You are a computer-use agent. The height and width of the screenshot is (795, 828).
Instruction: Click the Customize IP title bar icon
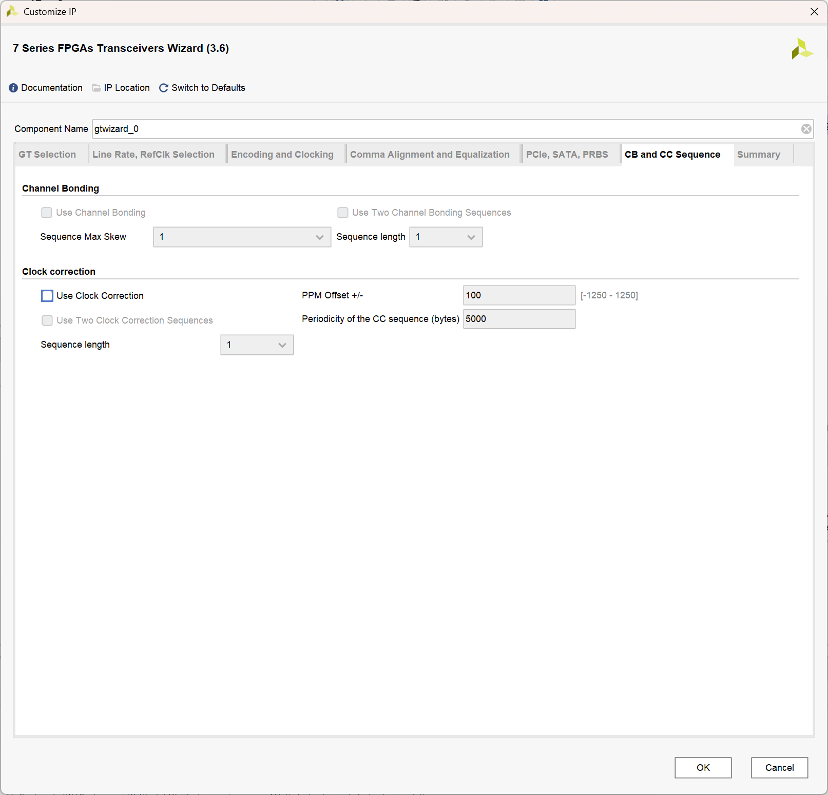pyautogui.click(x=12, y=11)
